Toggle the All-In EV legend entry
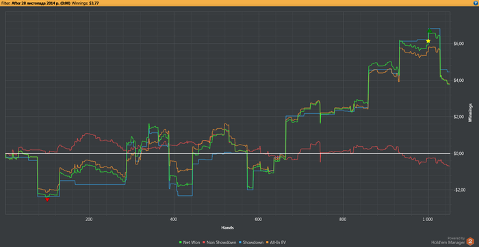This screenshot has width=479, height=247. [276, 242]
